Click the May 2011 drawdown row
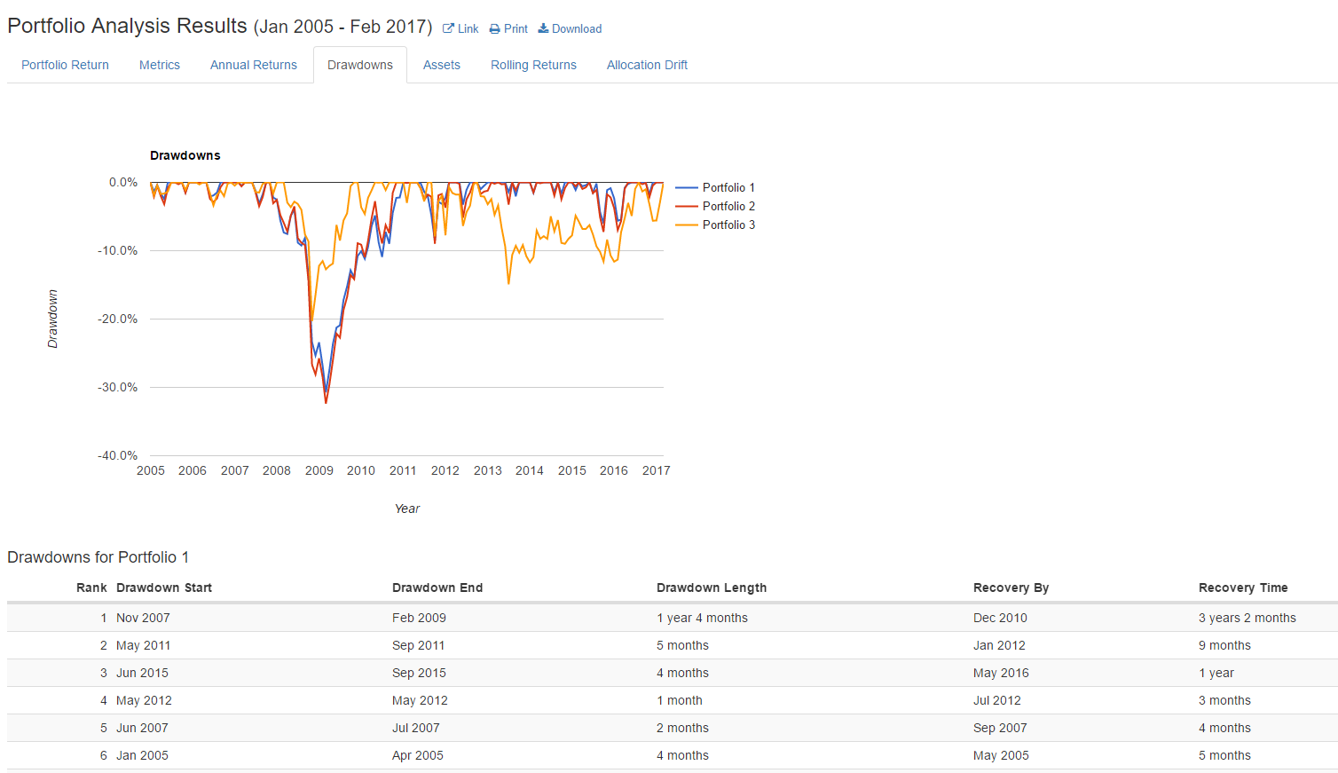1338x773 pixels. click(673, 645)
